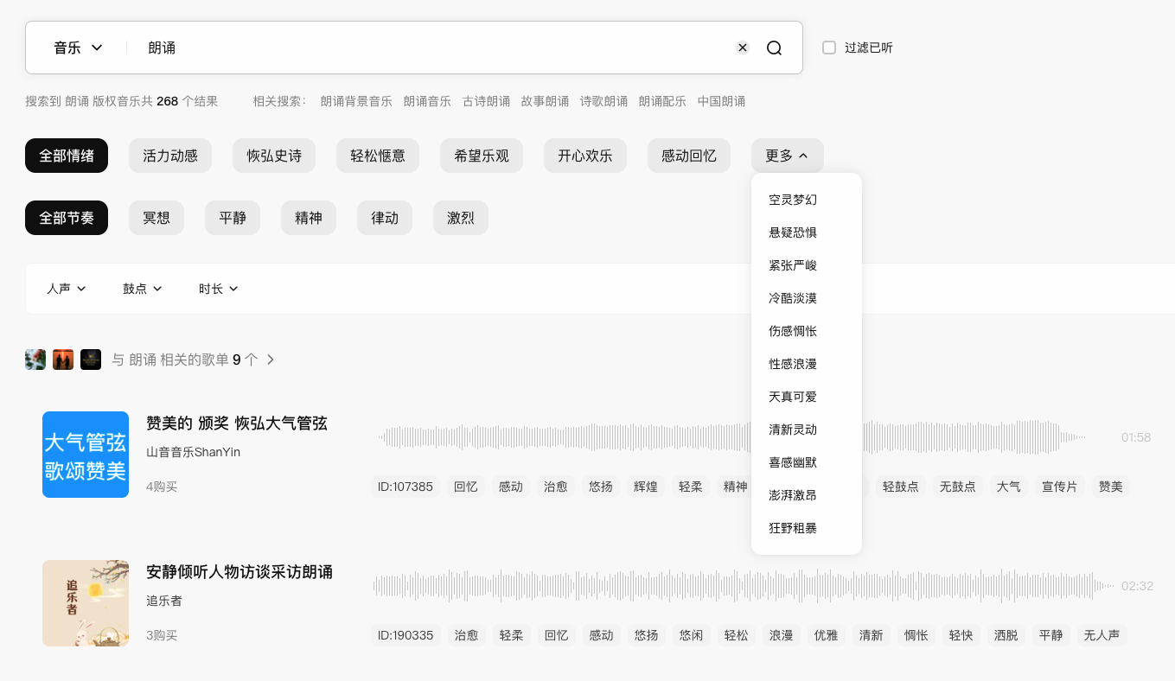Screen dimensions: 1175x681
Task: Click the second related playlist thumbnail with orange cover
Action: point(63,360)
